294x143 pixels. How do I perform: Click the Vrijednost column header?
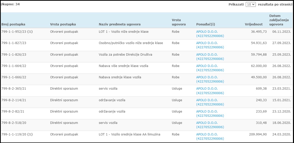point(254,24)
